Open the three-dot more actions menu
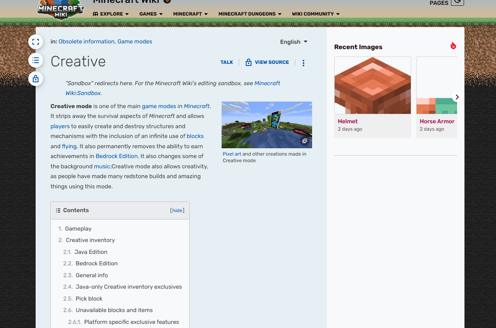The width and height of the screenshot is (496, 328). (x=303, y=63)
